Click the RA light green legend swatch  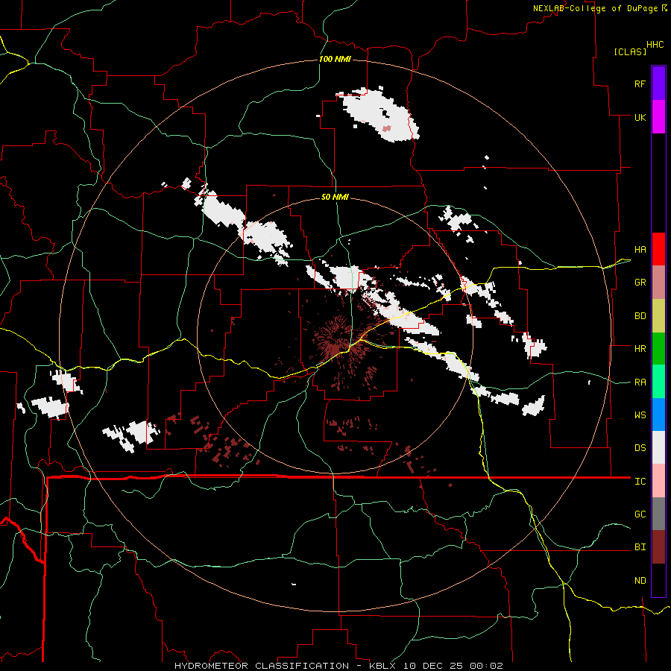(x=658, y=382)
